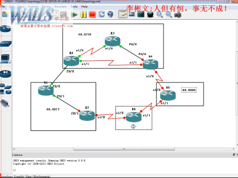Click the left arrow of horizontal scrollbar
Image resolution: width=238 pixels, height=178 pixels.
point(14,149)
